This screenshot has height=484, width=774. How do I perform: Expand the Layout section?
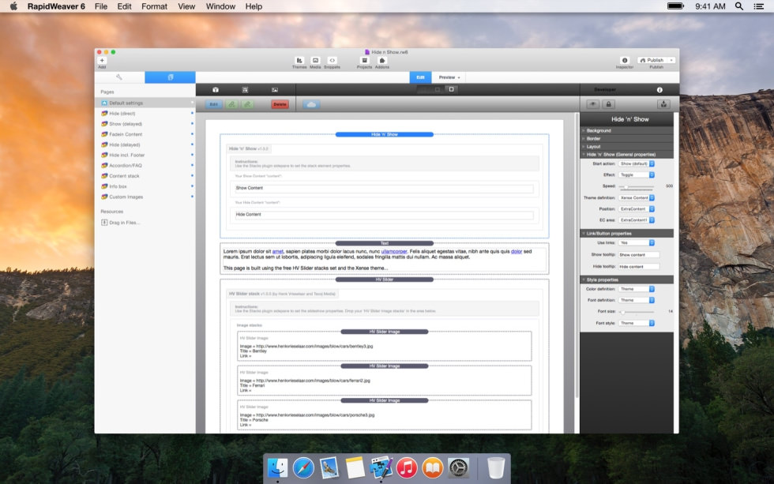(626, 147)
